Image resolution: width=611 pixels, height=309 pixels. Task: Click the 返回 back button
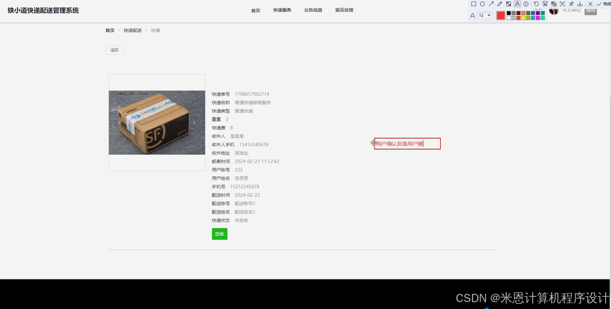click(114, 50)
